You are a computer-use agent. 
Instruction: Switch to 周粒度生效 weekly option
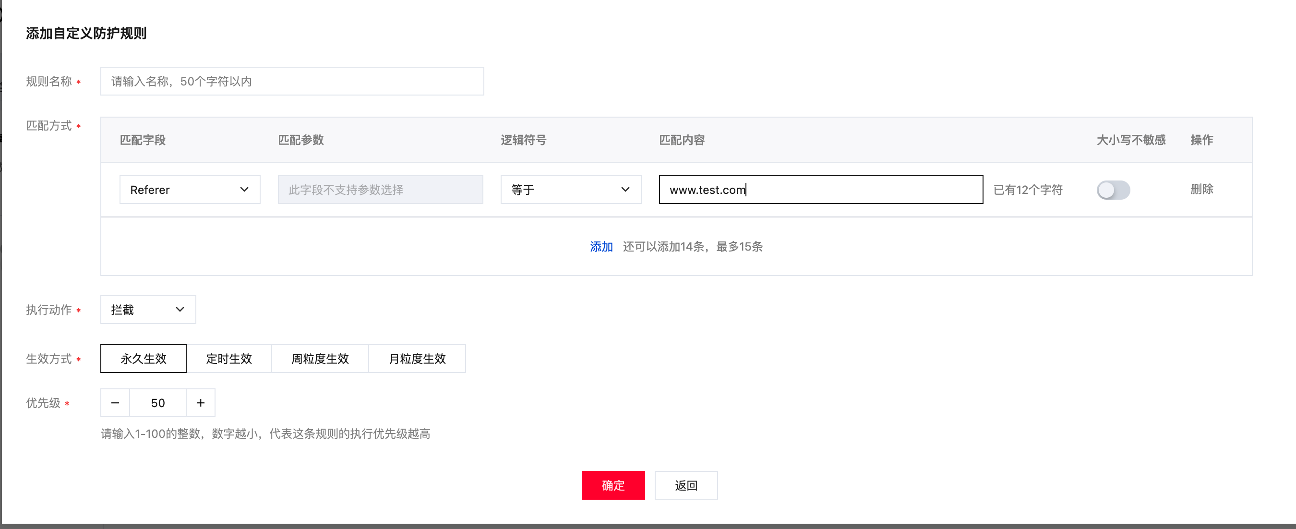pos(320,359)
